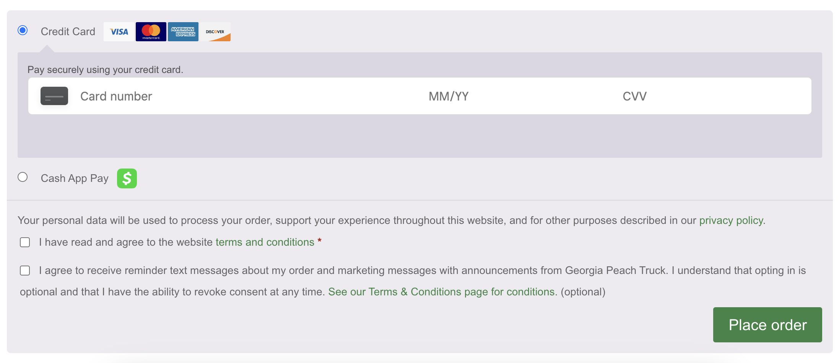The height and width of the screenshot is (363, 839).
Task: Select the Cash App Pay radio button
Action: [23, 177]
